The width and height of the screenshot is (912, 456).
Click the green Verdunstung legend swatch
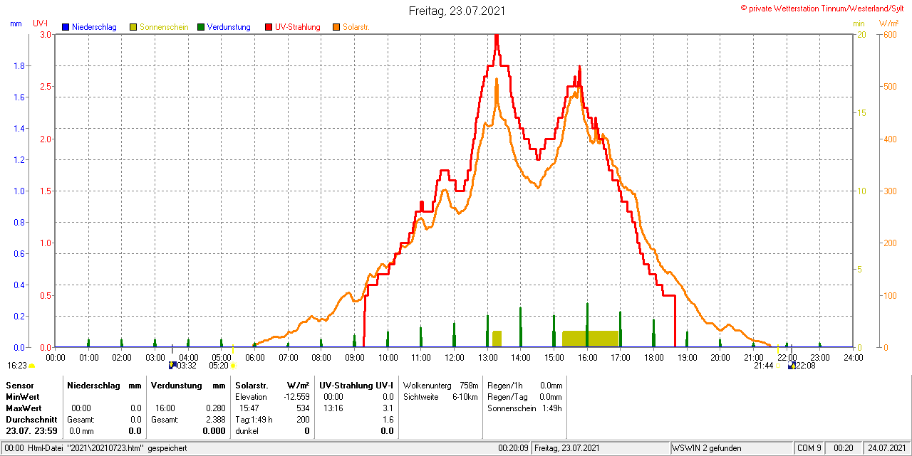tap(201, 27)
